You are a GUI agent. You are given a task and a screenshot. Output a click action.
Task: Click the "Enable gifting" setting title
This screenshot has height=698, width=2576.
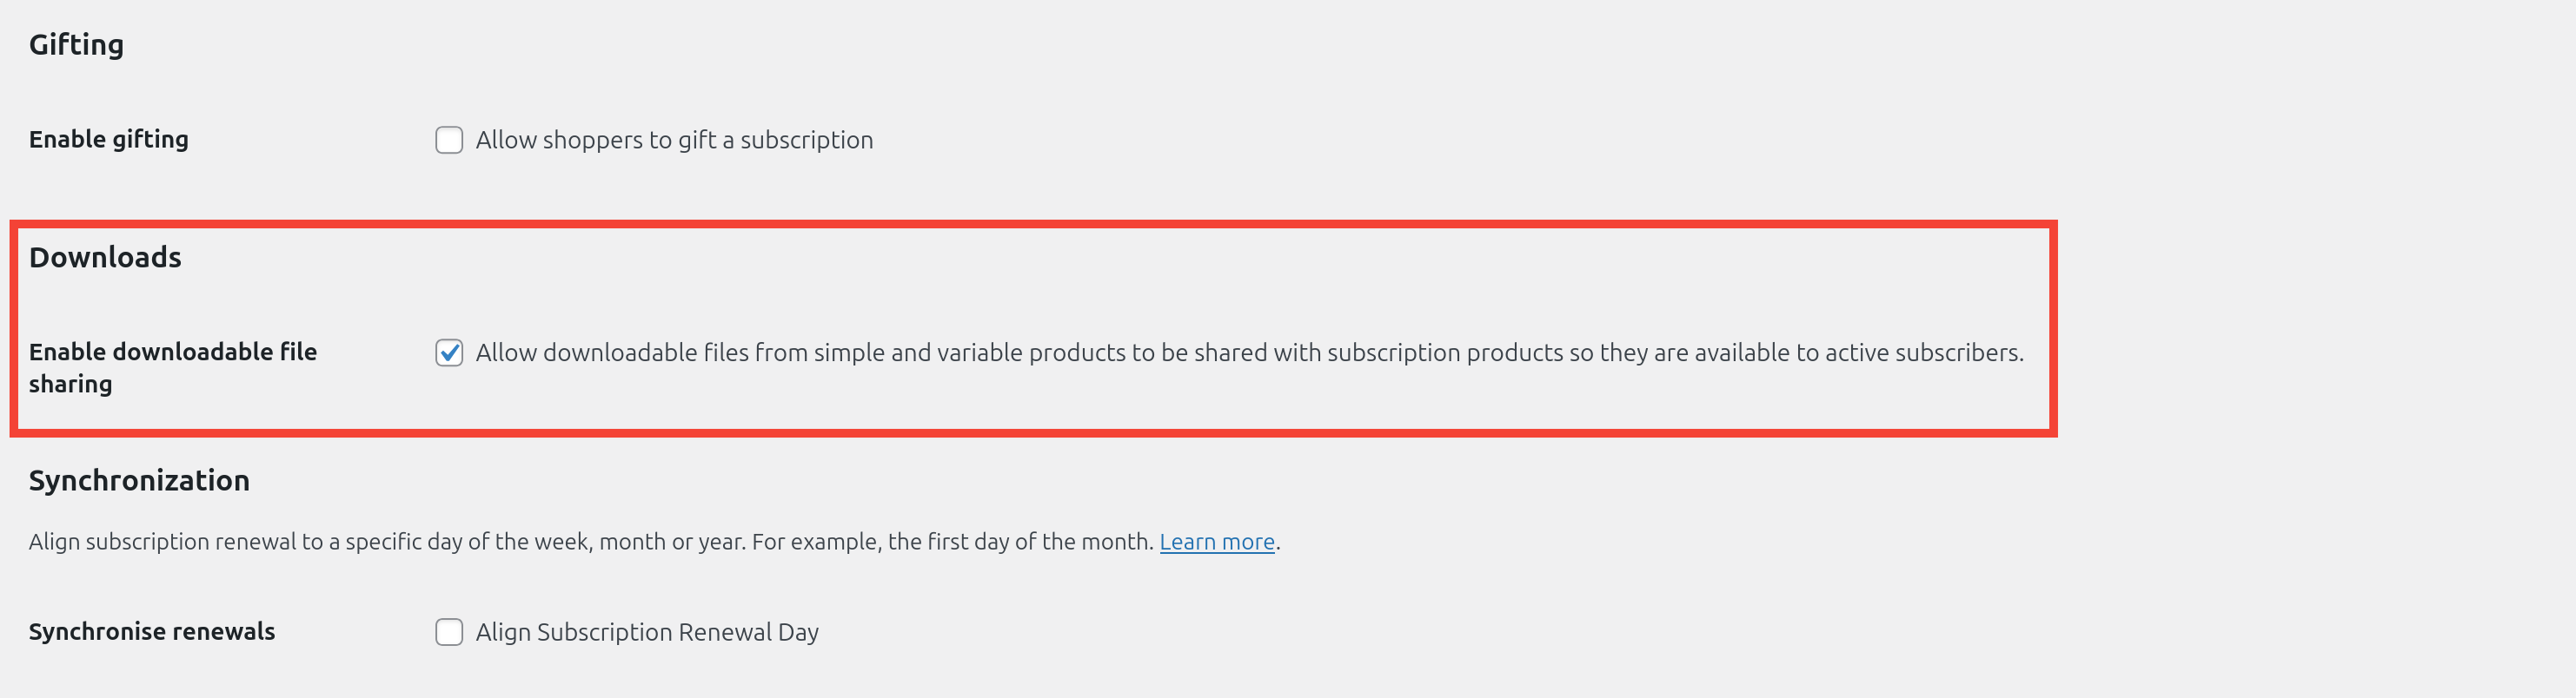coord(108,139)
